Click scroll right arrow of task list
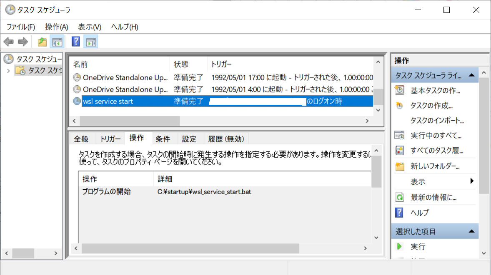 (367, 121)
